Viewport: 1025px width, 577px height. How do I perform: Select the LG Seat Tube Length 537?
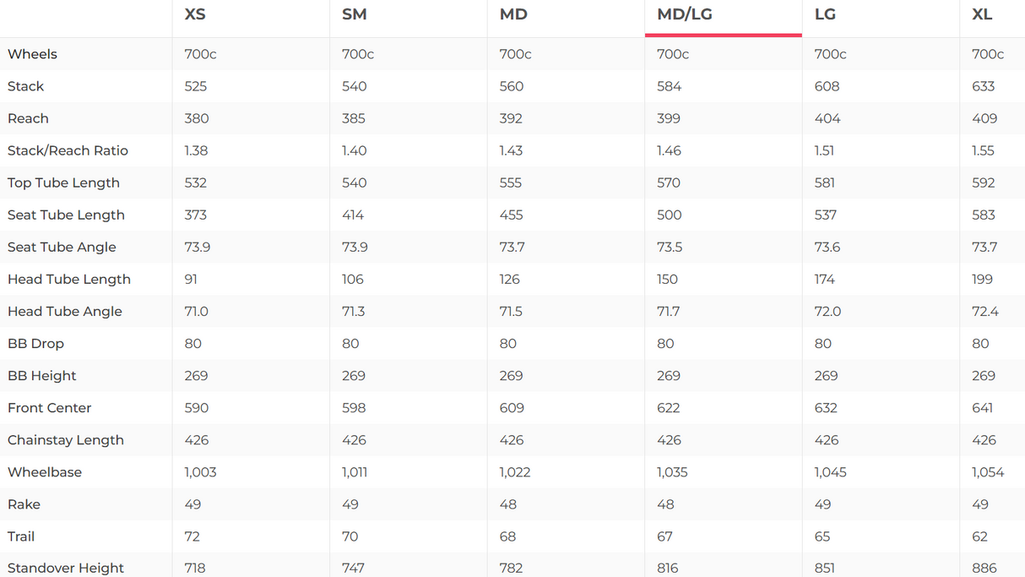coord(826,215)
